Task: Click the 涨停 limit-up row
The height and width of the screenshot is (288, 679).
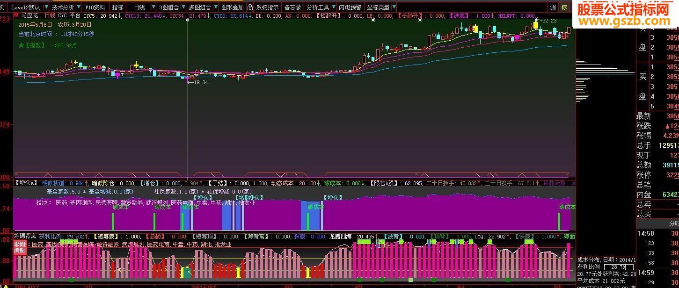Action: pos(657,175)
